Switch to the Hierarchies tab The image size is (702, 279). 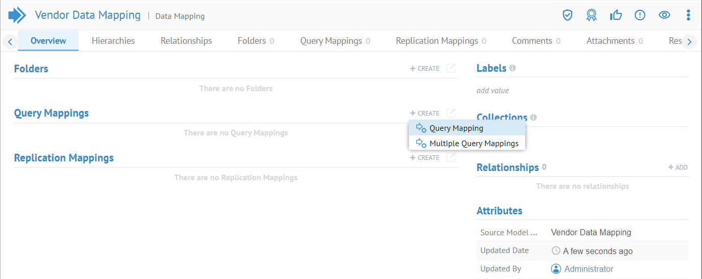pos(113,41)
